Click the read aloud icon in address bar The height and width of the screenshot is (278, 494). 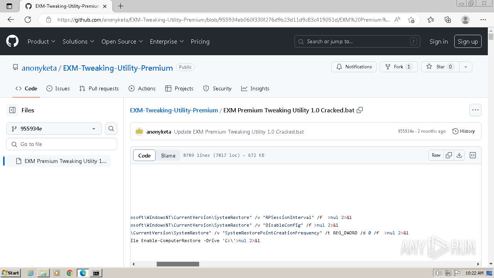[x=397, y=20]
